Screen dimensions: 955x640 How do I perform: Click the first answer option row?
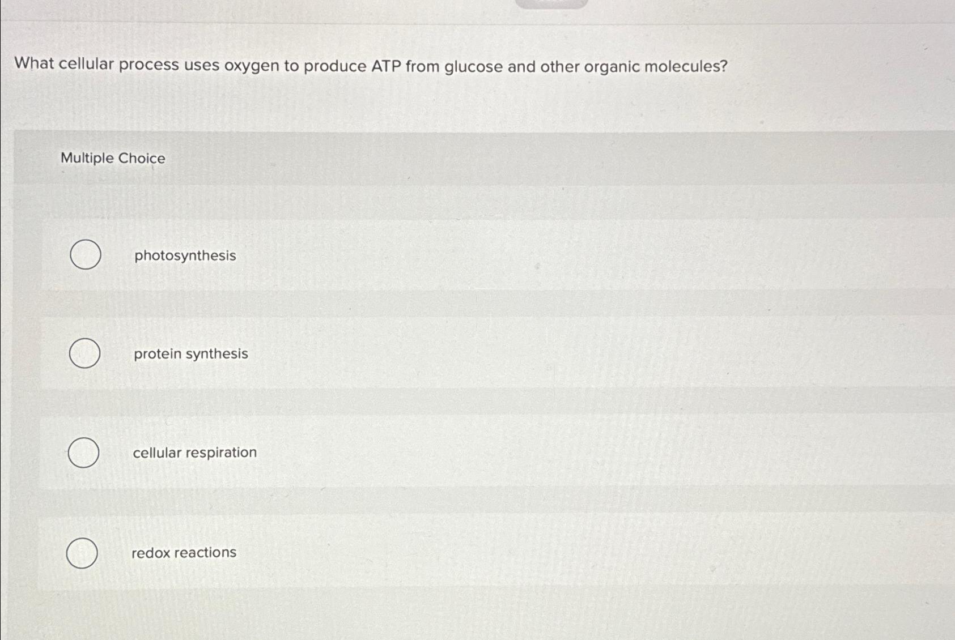point(397,255)
